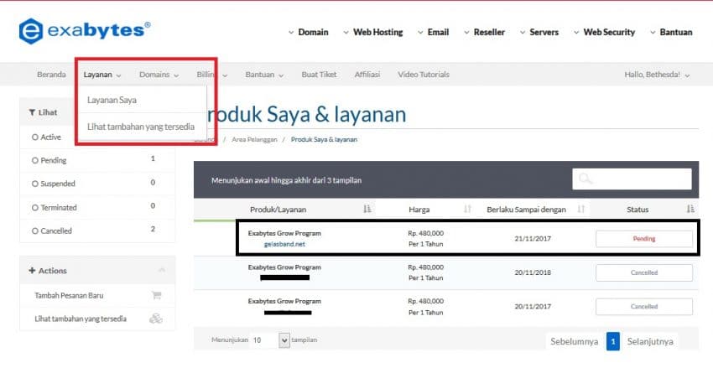The width and height of the screenshot is (713, 368).
Task: Sort by the Produk/Layanan column icon
Action: point(367,209)
